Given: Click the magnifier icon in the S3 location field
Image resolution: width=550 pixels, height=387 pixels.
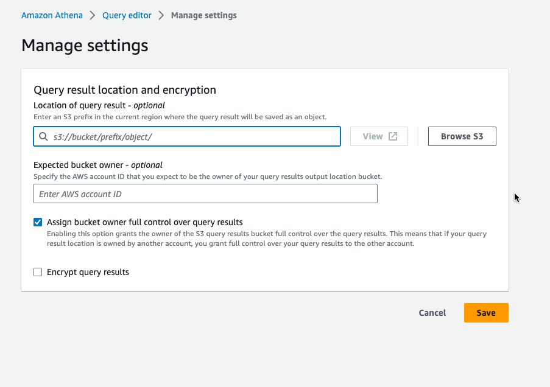Looking at the screenshot, I should pyautogui.click(x=43, y=137).
